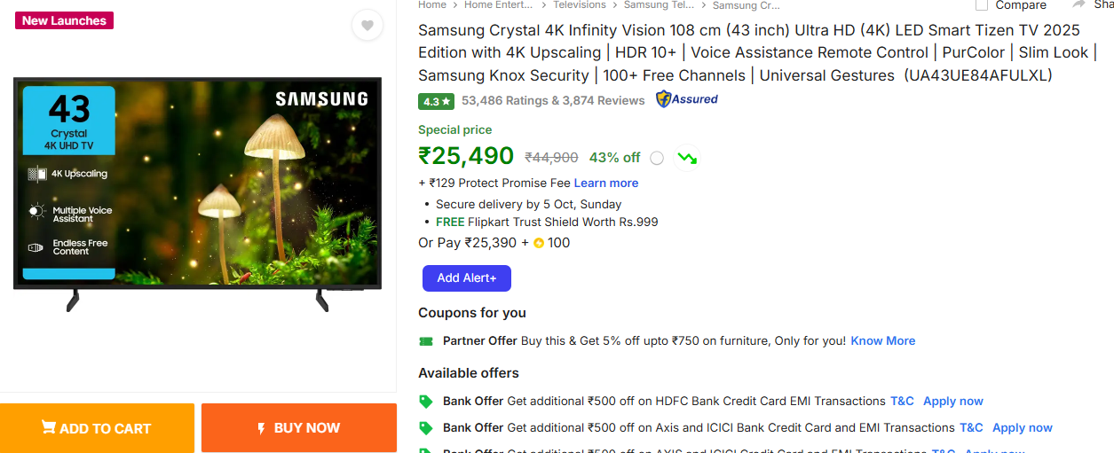Open Learn more about Protect Promise Fee
The width and height of the screenshot is (1114, 453).
click(606, 184)
